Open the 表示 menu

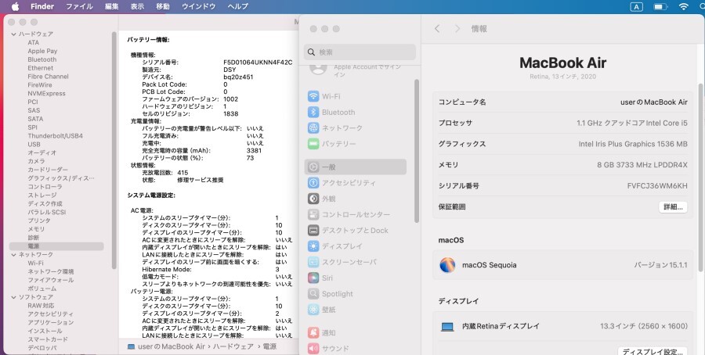tap(137, 6)
